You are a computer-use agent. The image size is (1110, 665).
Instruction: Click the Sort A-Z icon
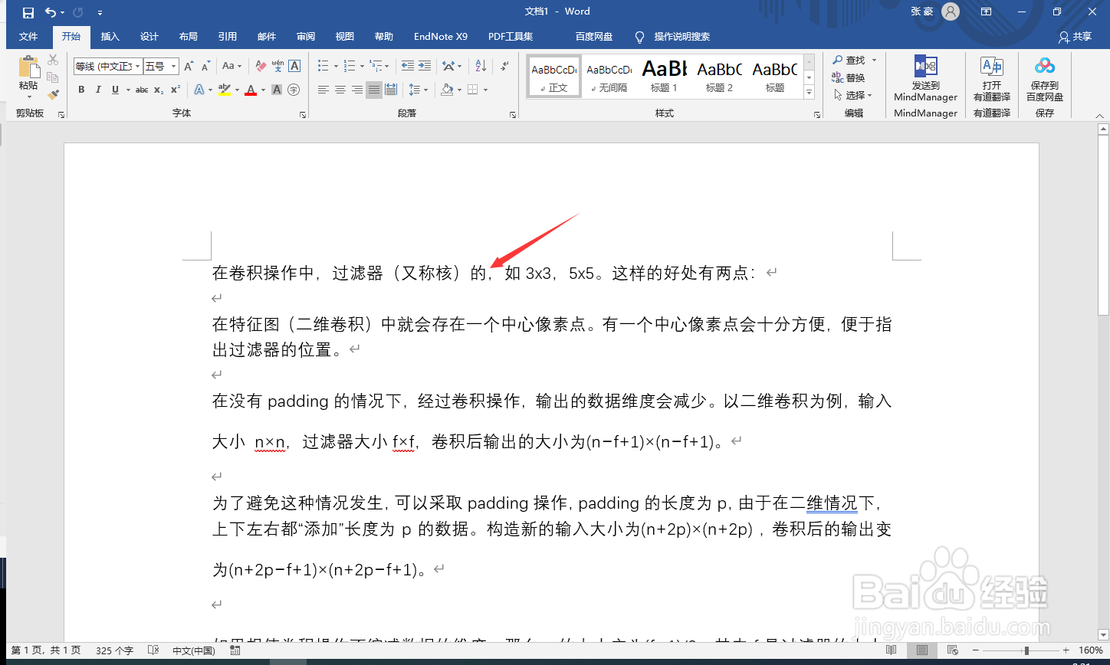[x=481, y=67]
